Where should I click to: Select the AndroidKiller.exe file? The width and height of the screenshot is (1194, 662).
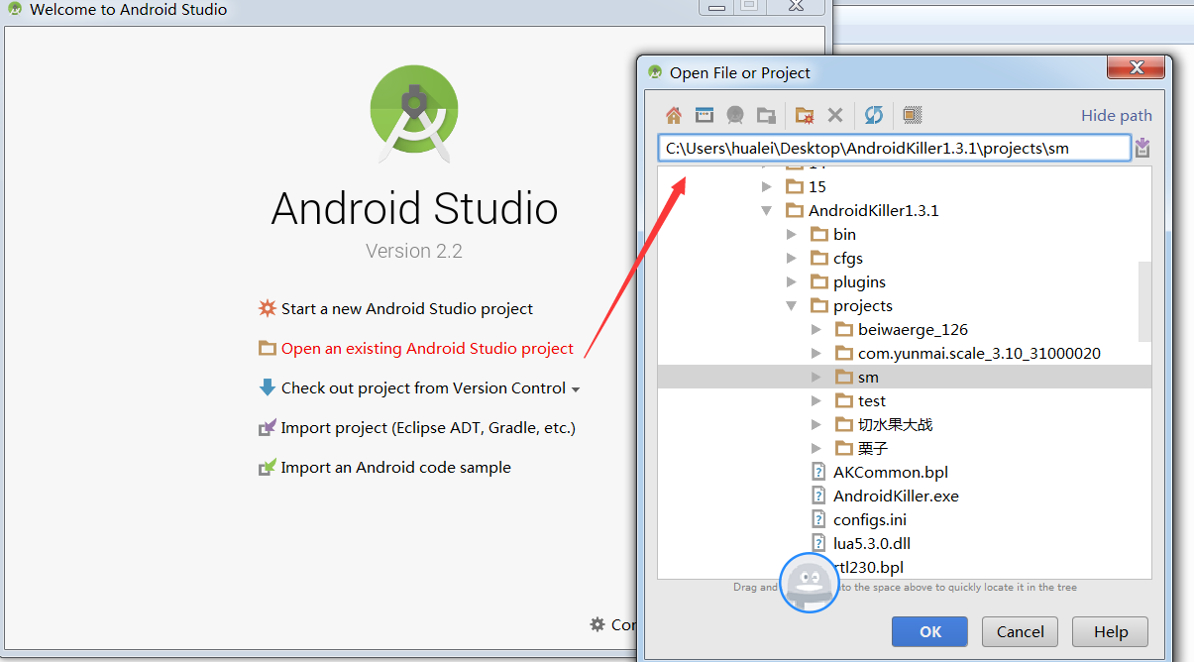click(896, 496)
